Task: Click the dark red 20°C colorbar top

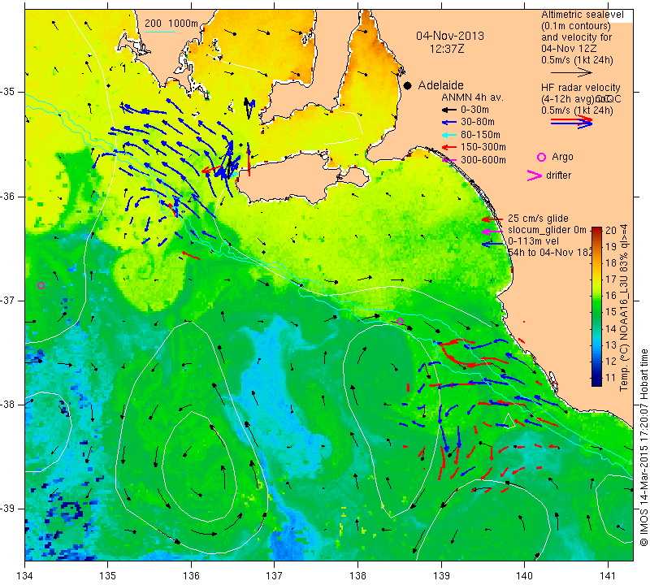Action: [x=596, y=229]
